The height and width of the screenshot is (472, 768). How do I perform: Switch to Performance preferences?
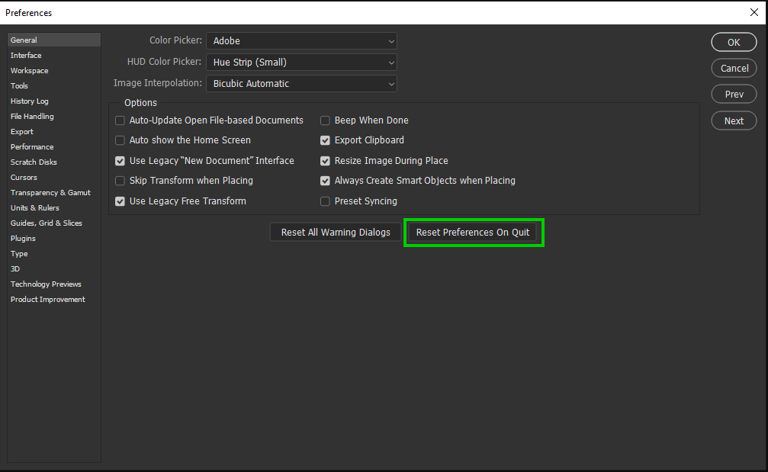(x=32, y=146)
